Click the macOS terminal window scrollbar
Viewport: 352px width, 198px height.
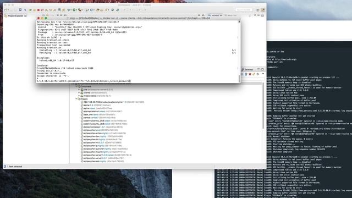coord(239,79)
